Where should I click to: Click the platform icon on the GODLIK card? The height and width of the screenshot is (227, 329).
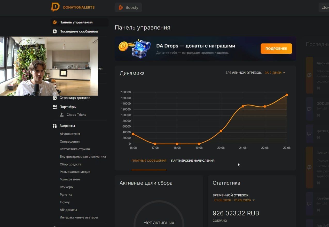point(309,109)
